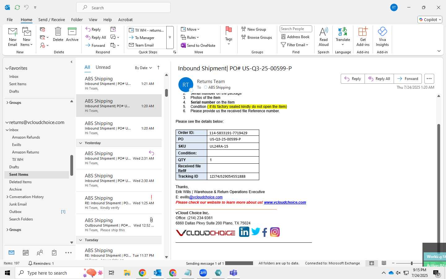Click the www.vcloudchoice.com link
Screen dimensions: 446x279
click(x=285, y=202)
